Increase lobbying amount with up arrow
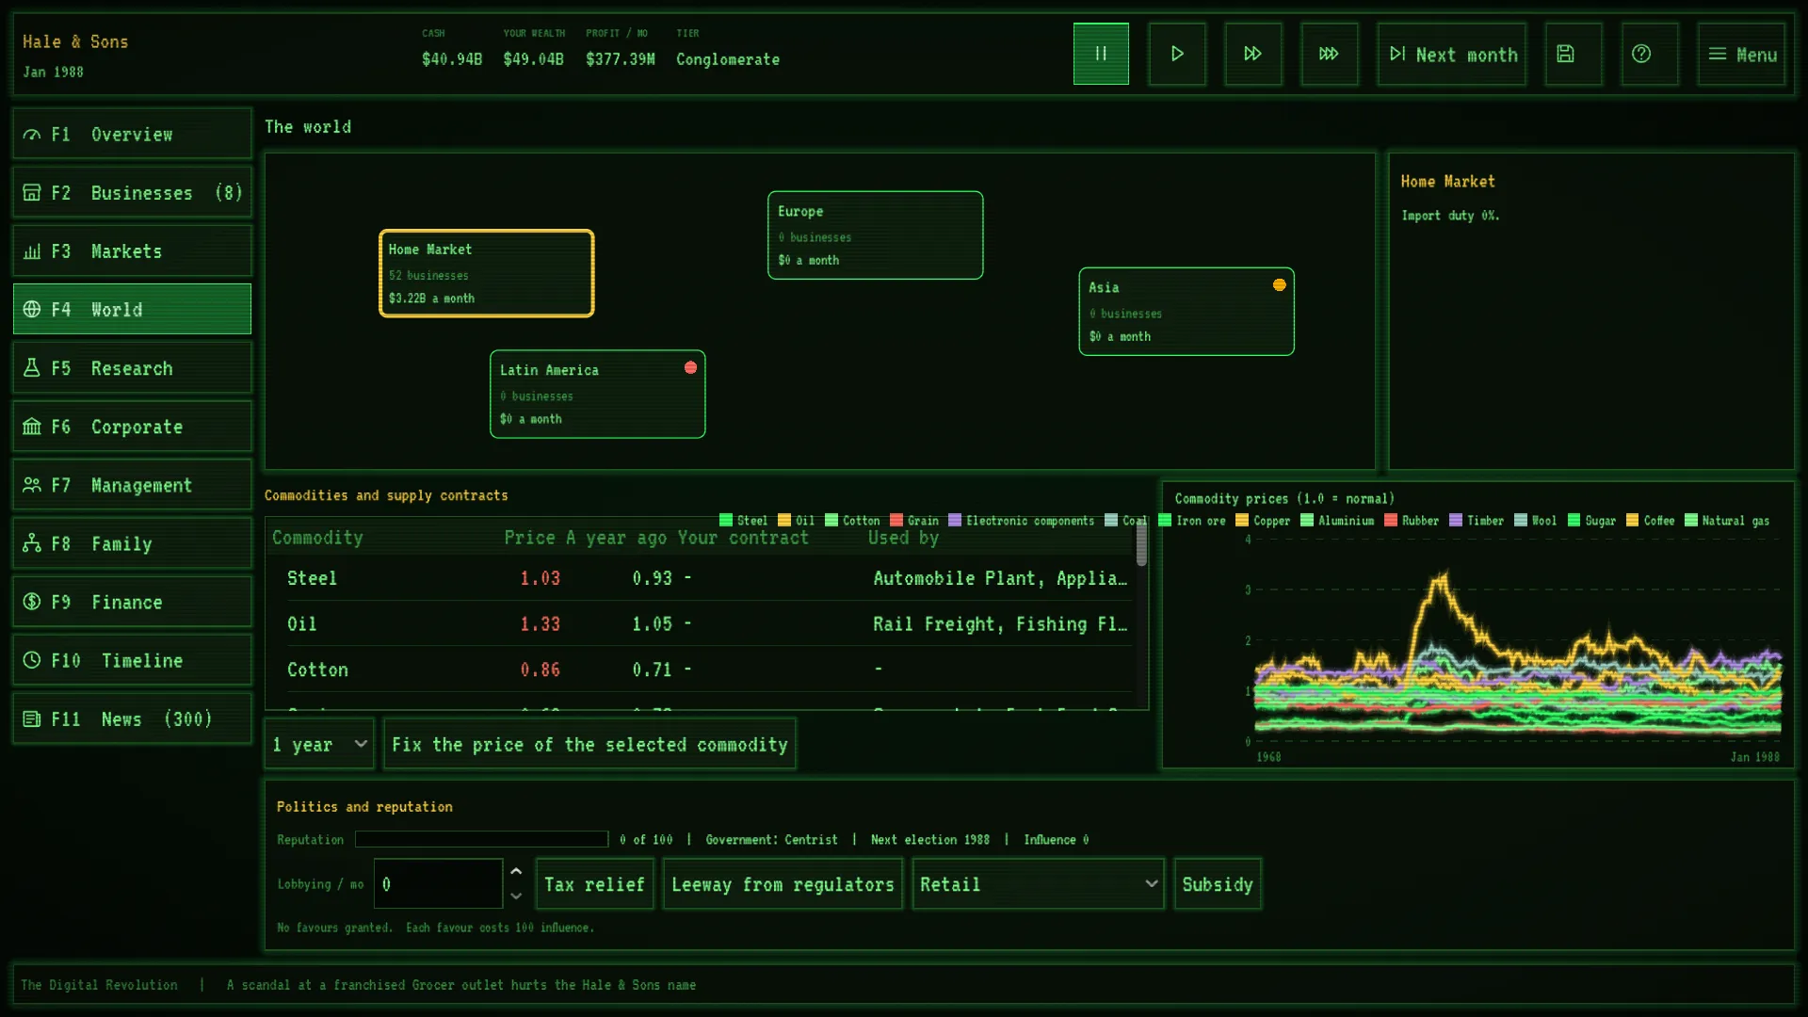 [516, 871]
